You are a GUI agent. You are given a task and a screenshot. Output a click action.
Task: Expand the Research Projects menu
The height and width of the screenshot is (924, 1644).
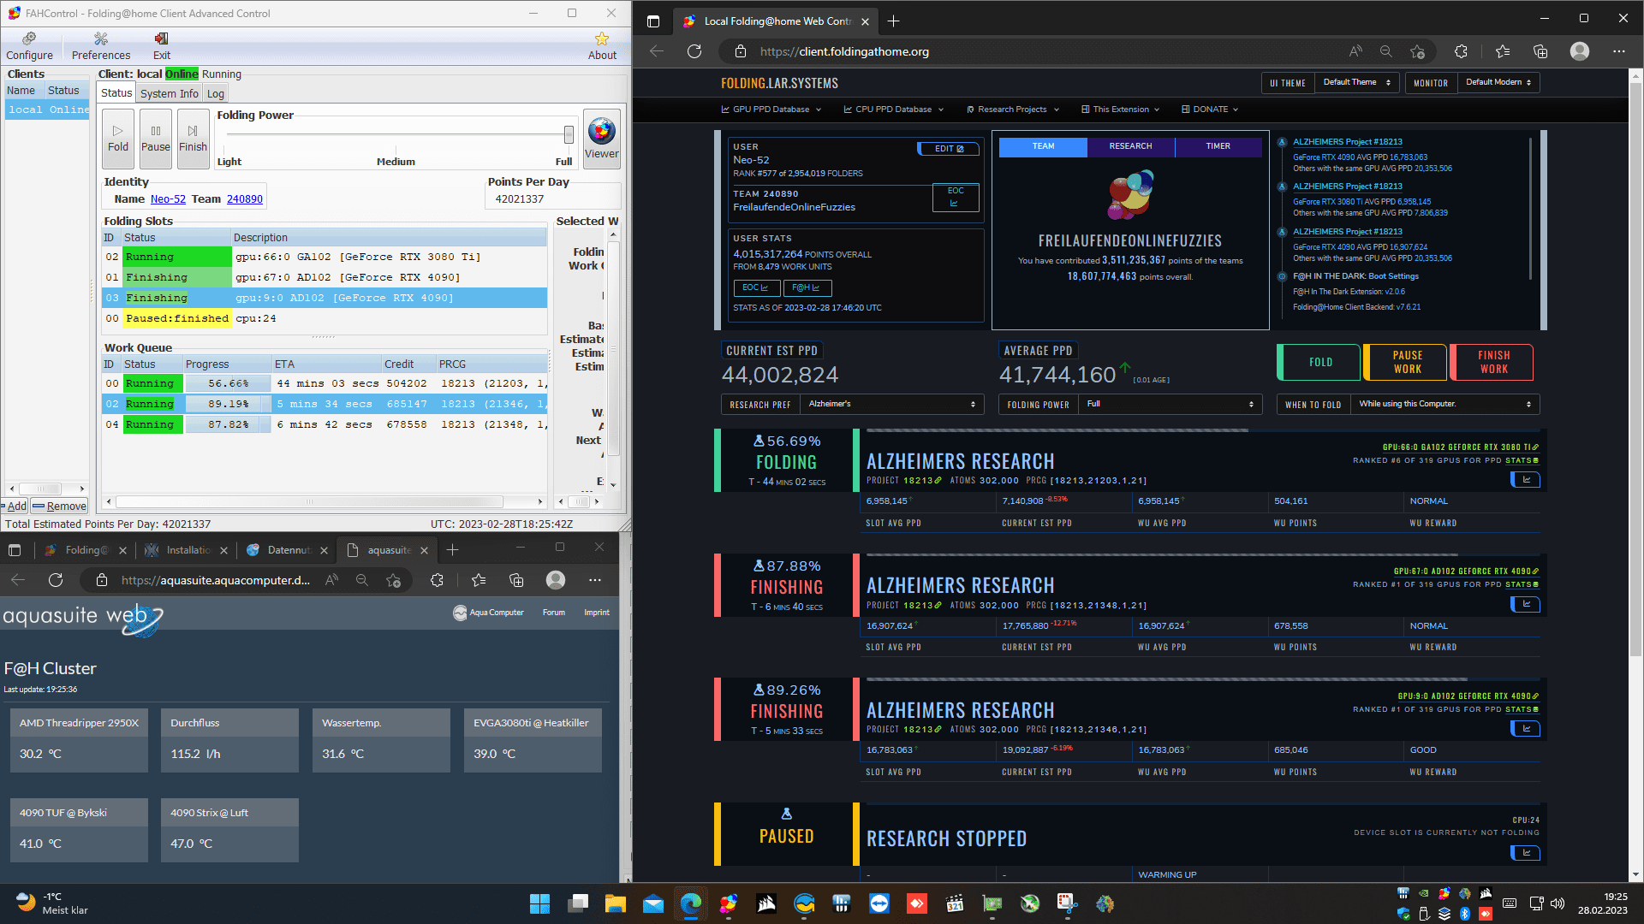1013,110
